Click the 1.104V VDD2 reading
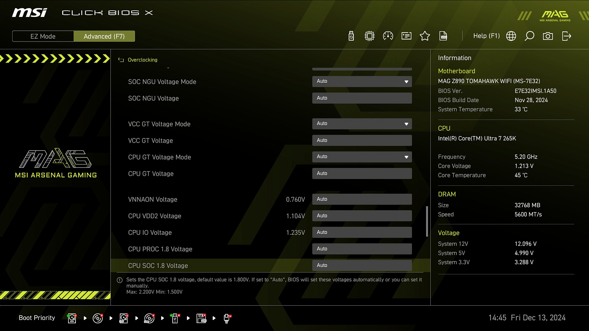Screen dimensions: 589x331 pos(296,216)
